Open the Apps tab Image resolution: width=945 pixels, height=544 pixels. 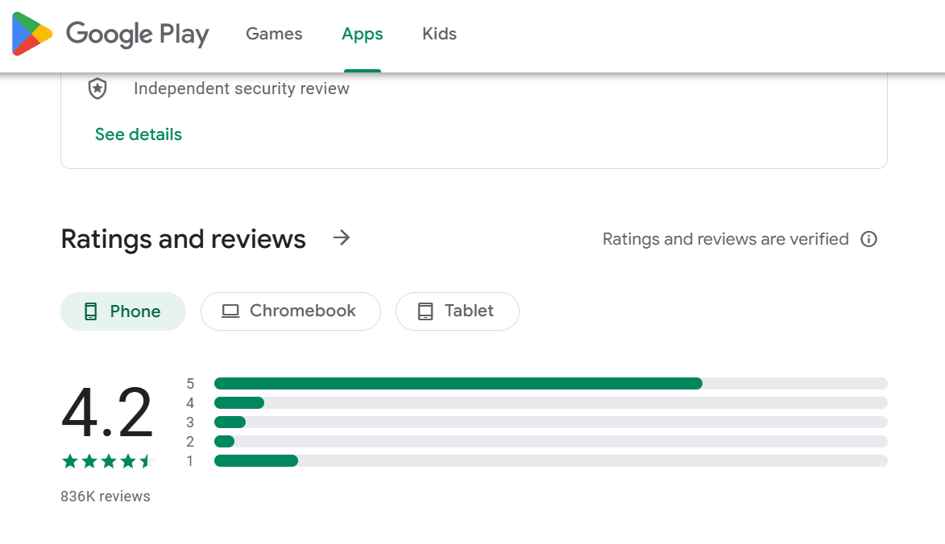362,34
